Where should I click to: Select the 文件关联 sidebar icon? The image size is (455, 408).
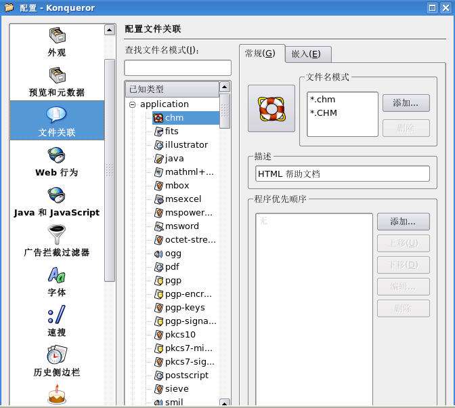coord(57,115)
